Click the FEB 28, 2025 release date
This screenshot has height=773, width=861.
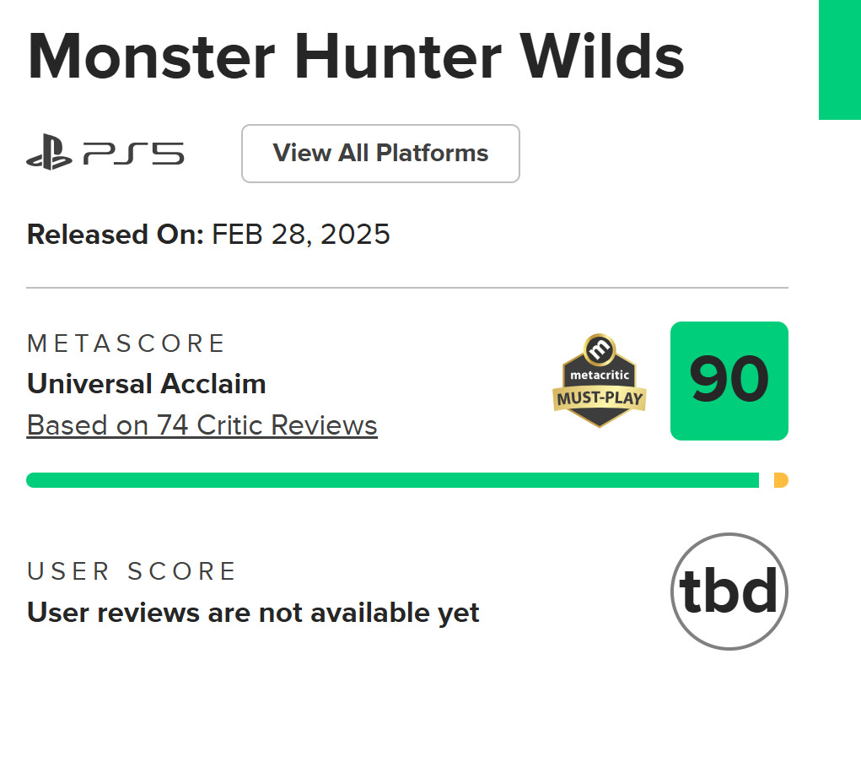tap(301, 234)
